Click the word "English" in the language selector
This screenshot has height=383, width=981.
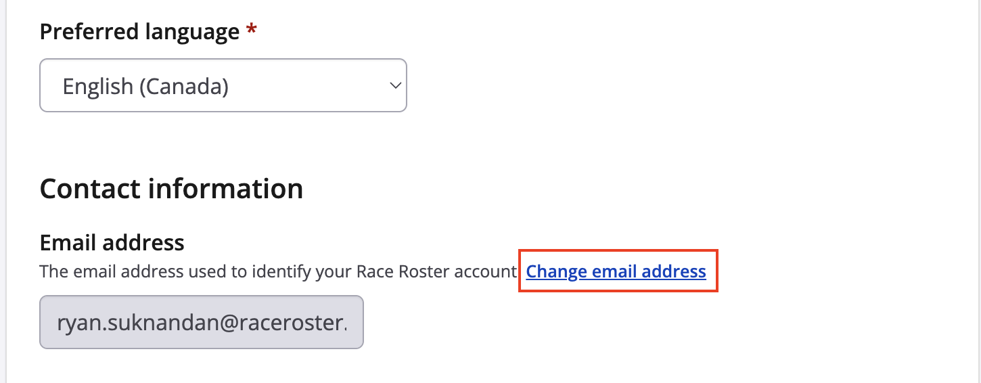97,87
